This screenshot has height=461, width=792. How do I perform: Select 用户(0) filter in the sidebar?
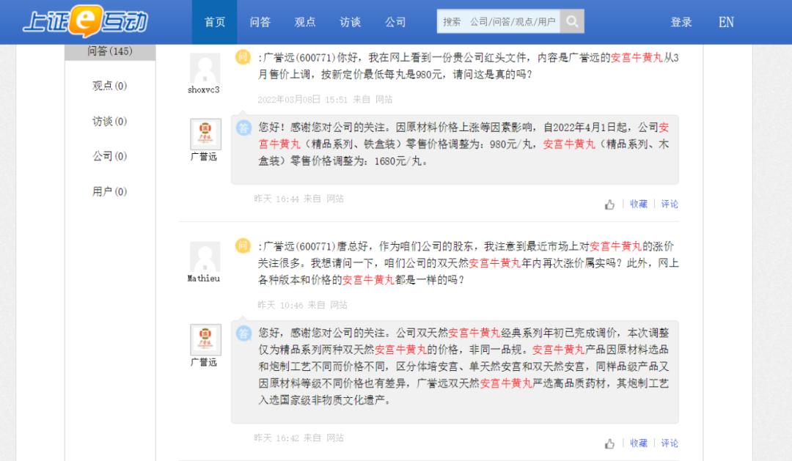(109, 191)
